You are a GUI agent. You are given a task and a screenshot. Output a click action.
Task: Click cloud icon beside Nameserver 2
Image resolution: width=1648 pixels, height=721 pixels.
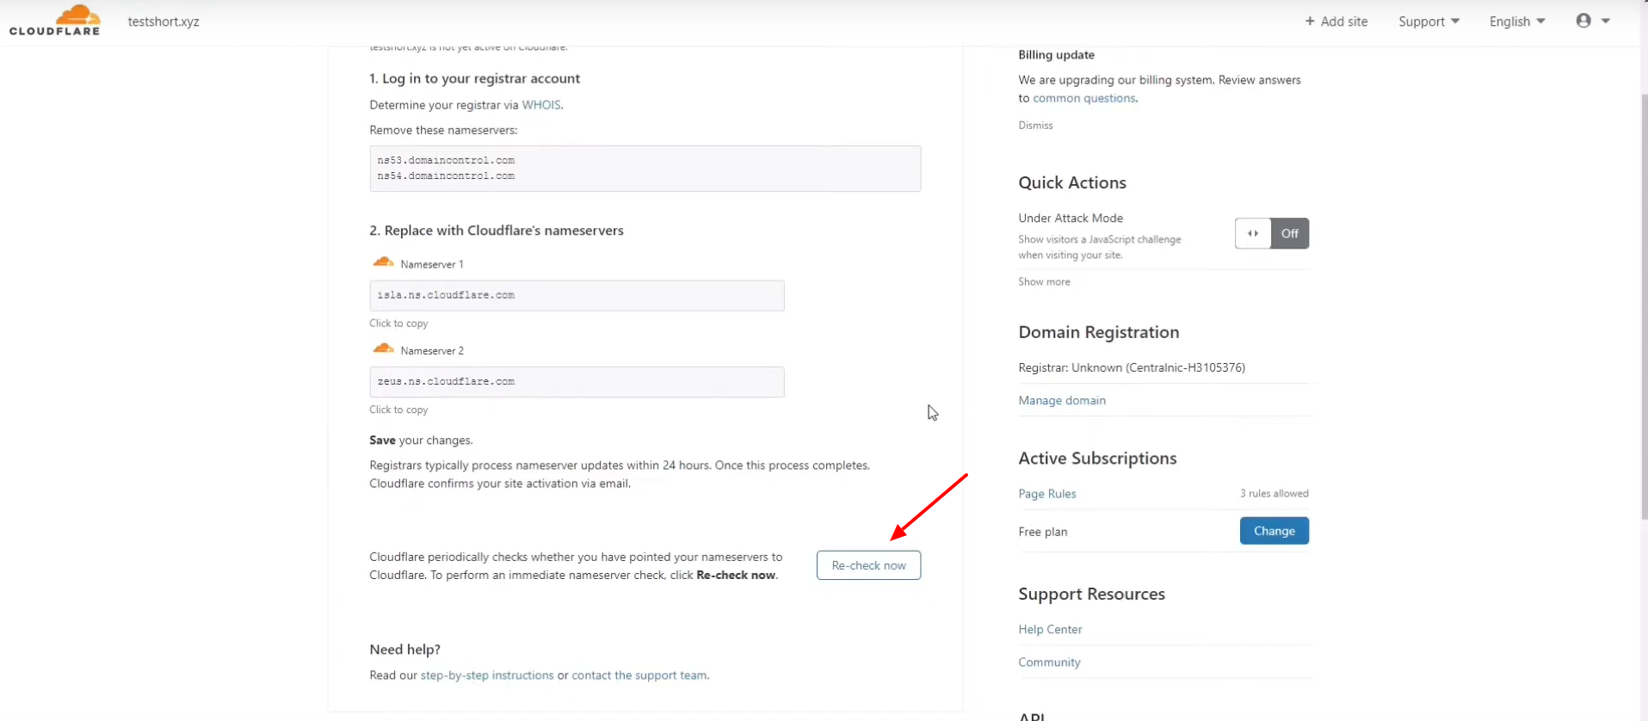point(383,348)
